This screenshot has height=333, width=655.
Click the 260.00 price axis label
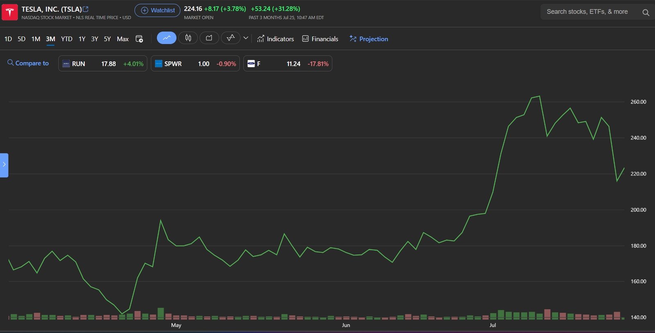pyautogui.click(x=638, y=102)
